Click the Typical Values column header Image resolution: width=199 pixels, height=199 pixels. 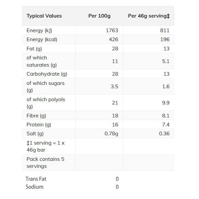(x=44, y=16)
